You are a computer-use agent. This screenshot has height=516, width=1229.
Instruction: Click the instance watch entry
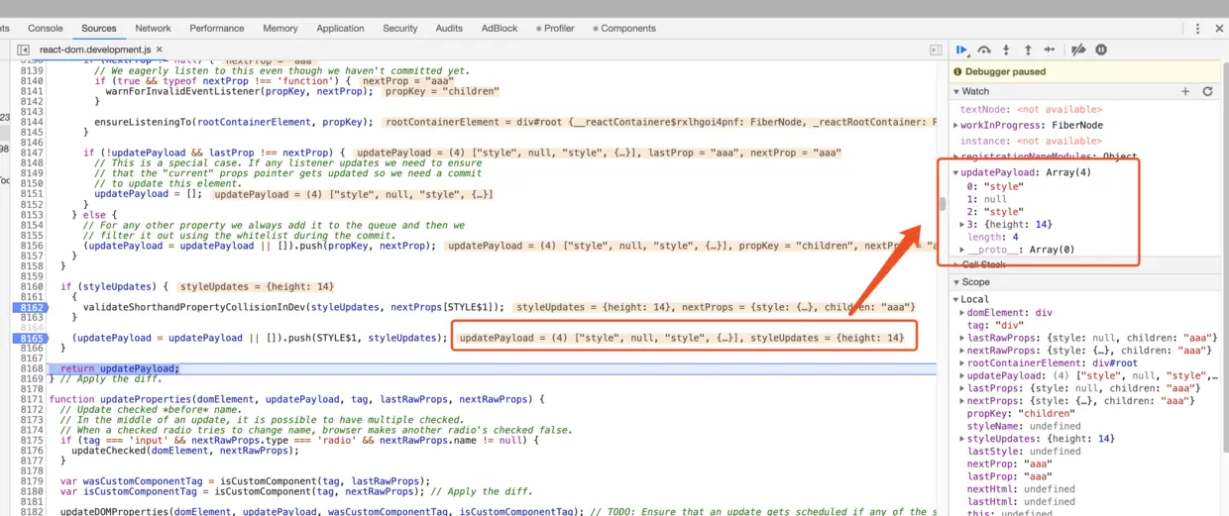(1031, 142)
